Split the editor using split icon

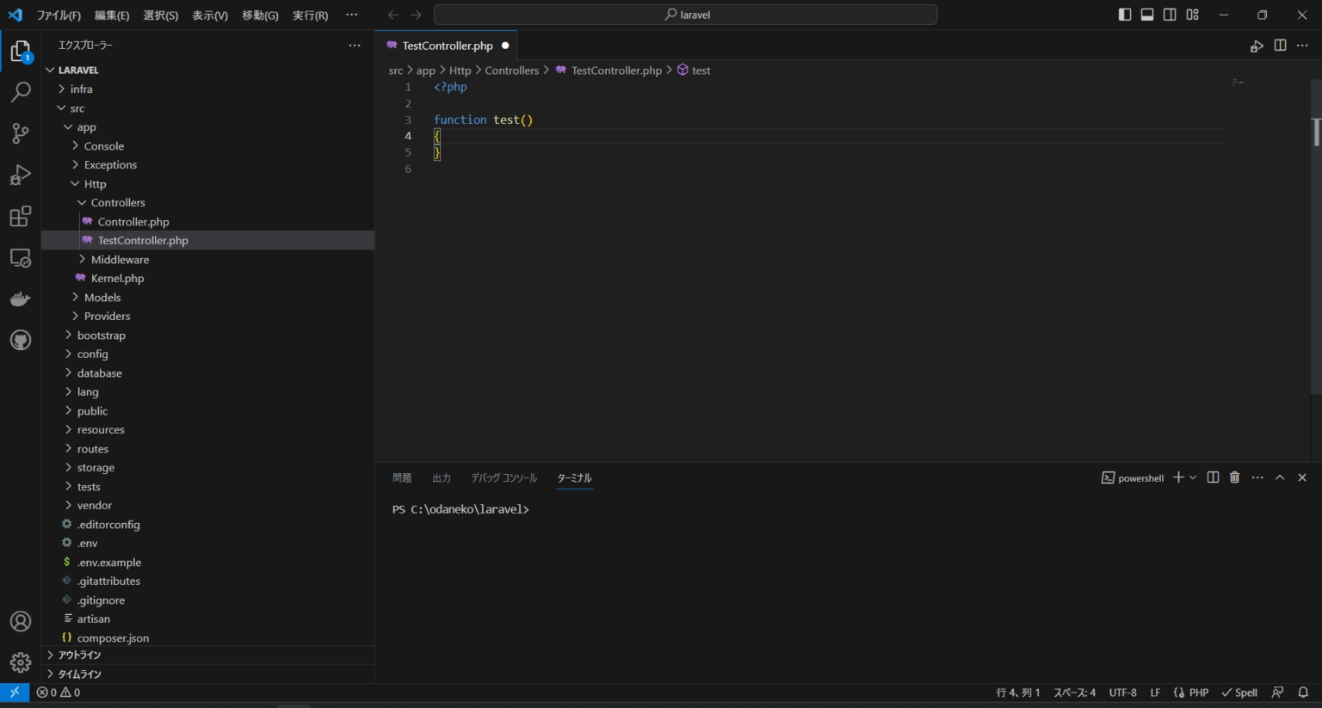click(x=1280, y=46)
